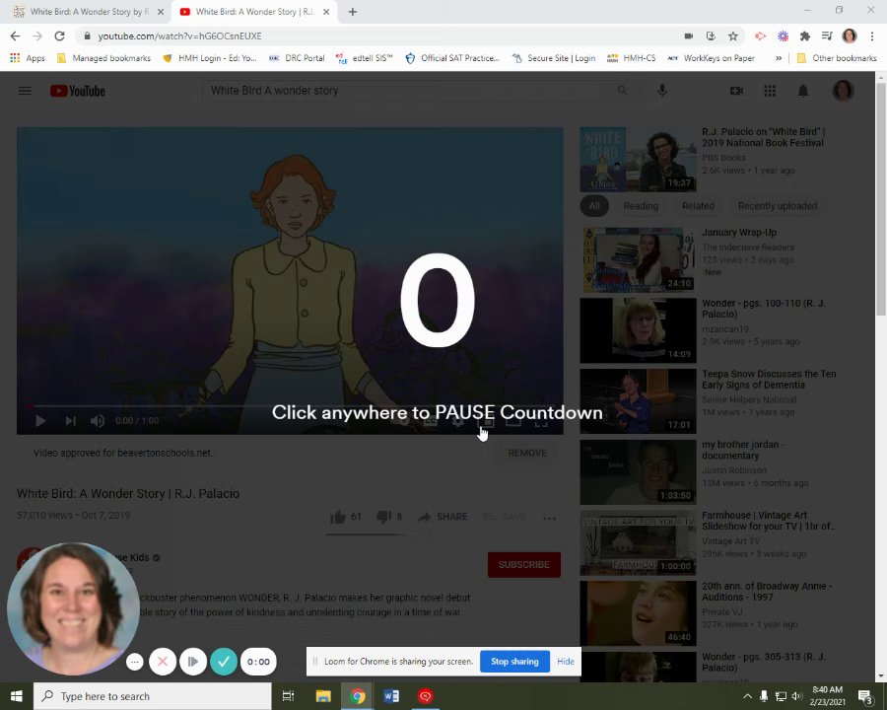
Task: Remove the approved video via REMOVE button
Action: click(x=527, y=453)
